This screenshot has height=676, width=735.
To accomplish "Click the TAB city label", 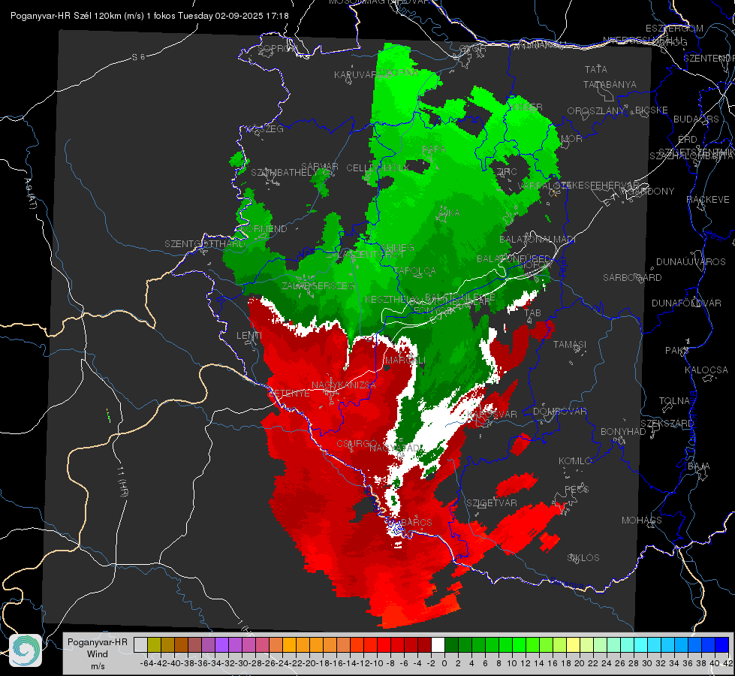I will pyautogui.click(x=532, y=313).
